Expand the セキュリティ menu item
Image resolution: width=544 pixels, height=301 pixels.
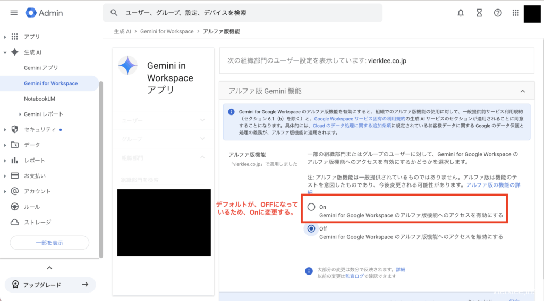[5, 129]
